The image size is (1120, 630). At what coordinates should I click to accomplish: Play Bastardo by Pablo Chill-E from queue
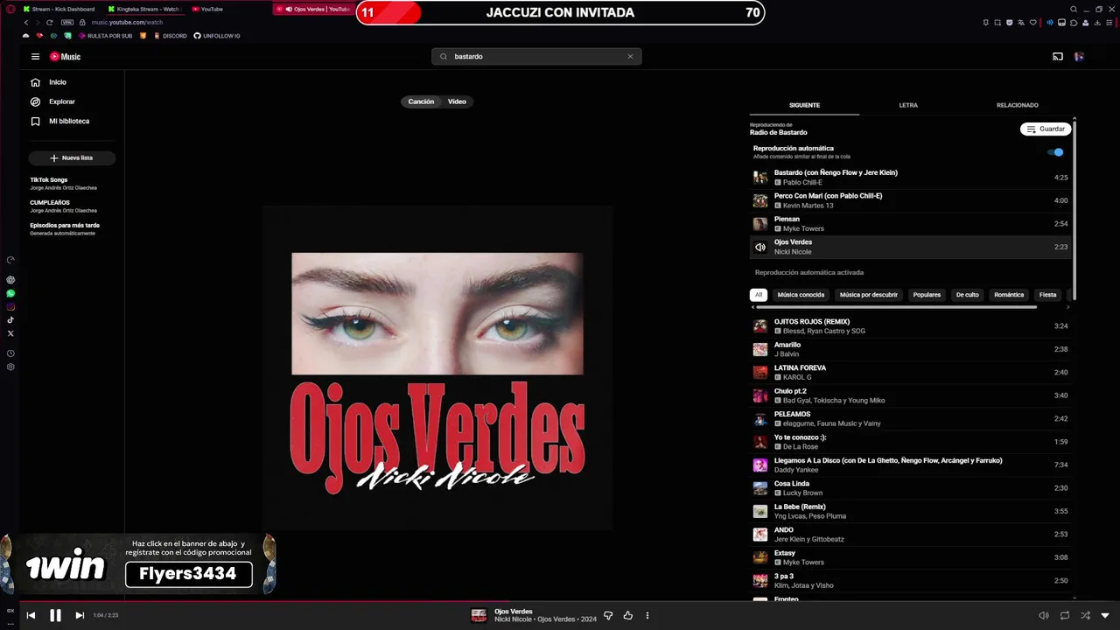click(910, 178)
